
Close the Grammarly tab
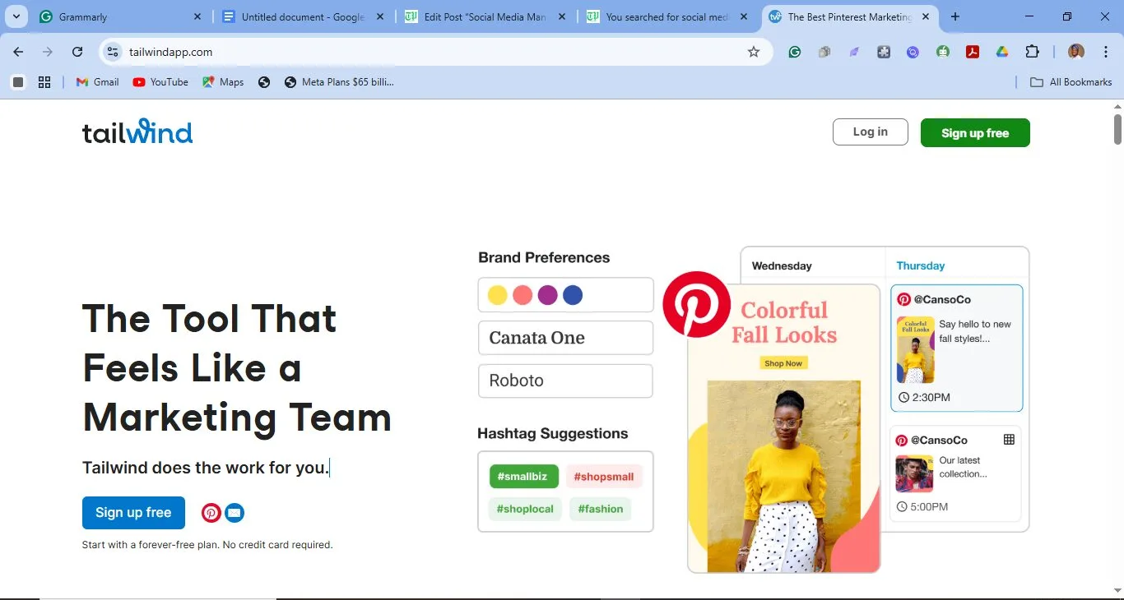pyautogui.click(x=197, y=16)
